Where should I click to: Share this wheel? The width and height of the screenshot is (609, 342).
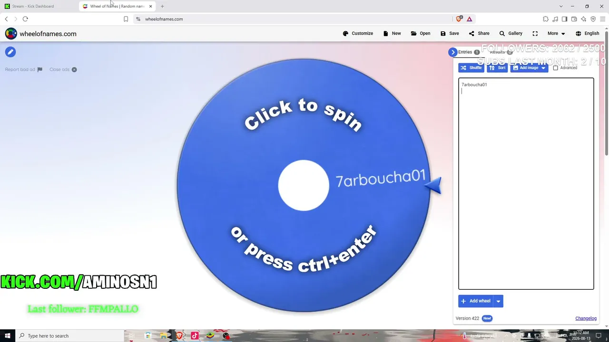coord(479,34)
